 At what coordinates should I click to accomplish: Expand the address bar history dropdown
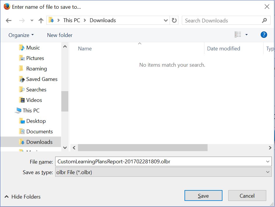coord(166,20)
